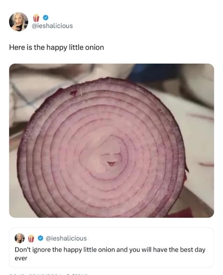Screen dimensions: 223x275
Task: Click the verified badge in the quoted post
Action: click(x=40, y=238)
